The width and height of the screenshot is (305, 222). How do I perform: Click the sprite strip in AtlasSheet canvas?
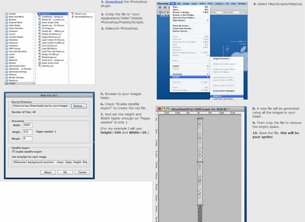point(200,162)
